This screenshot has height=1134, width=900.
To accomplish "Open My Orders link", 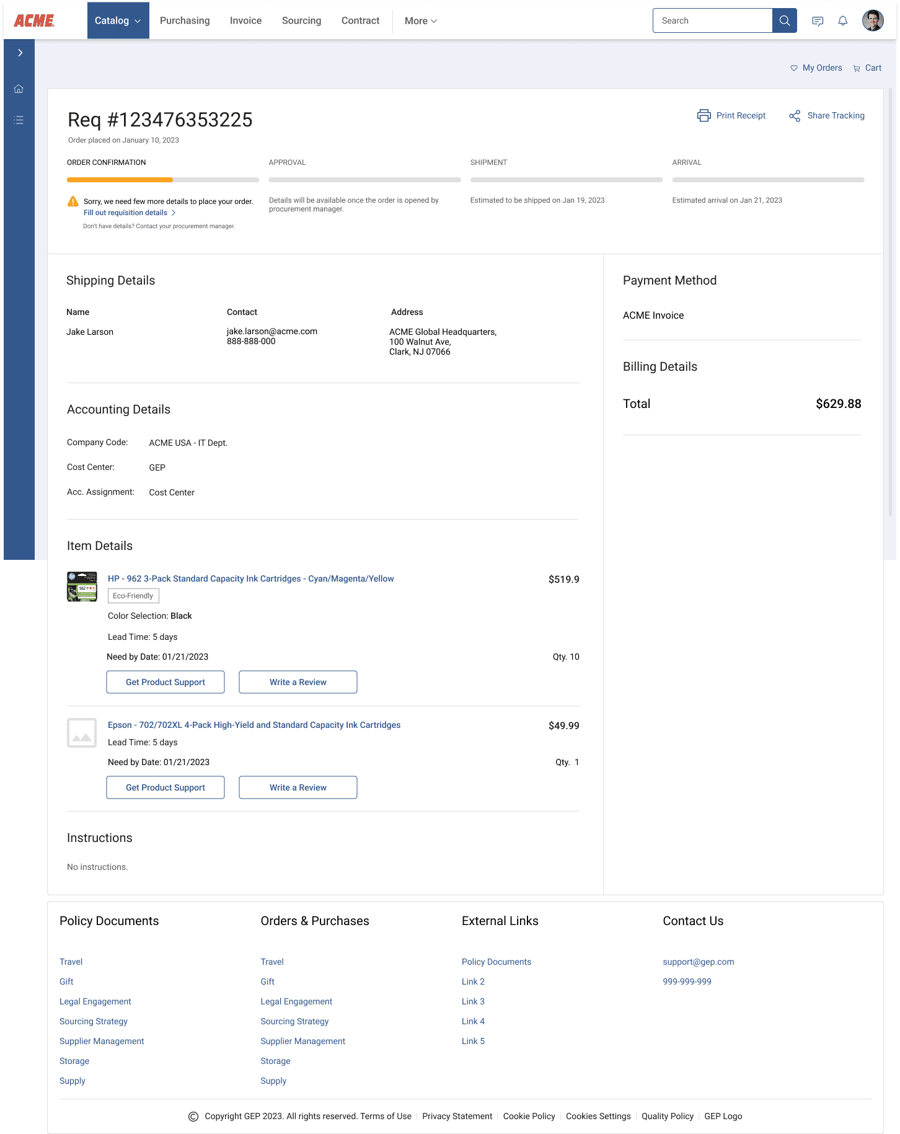I will (x=822, y=68).
